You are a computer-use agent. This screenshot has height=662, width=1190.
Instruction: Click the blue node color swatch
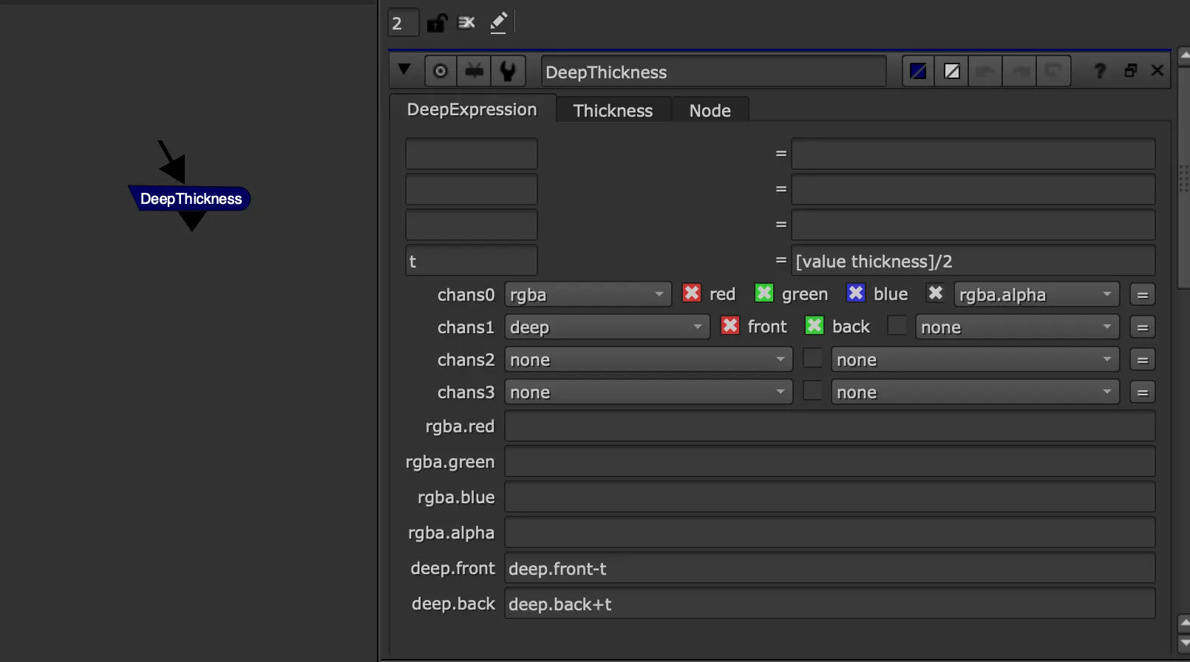(x=918, y=72)
